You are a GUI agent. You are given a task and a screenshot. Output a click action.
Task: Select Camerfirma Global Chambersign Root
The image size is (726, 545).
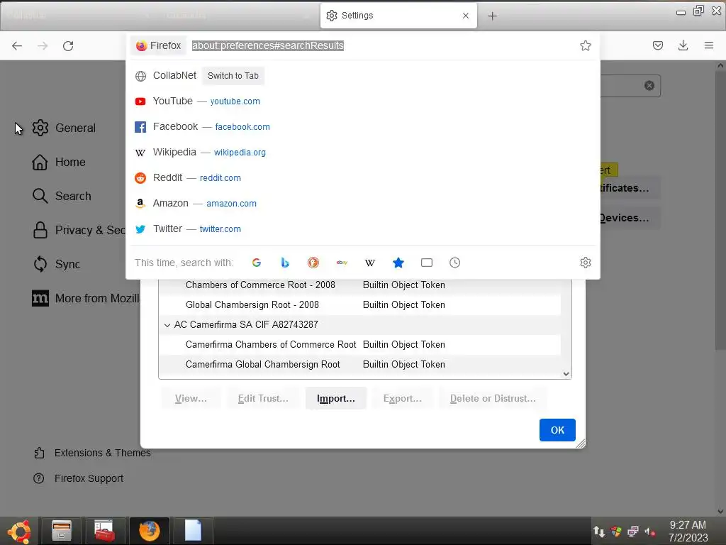pyautogui.click(x=359, y=365)
